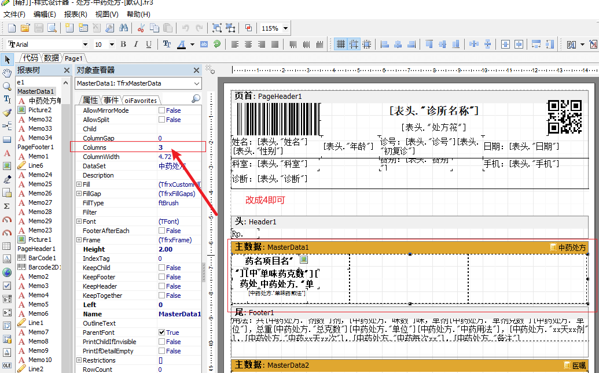Image resolution: width=599 pixels, height=373 pixels.
Task: Switch to the 数据 tab
Action: pyautogui.click(x=52, y=58)
